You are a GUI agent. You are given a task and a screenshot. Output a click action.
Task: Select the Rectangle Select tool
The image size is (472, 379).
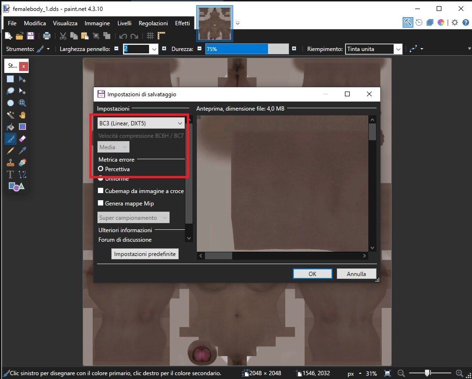(10, 79)
